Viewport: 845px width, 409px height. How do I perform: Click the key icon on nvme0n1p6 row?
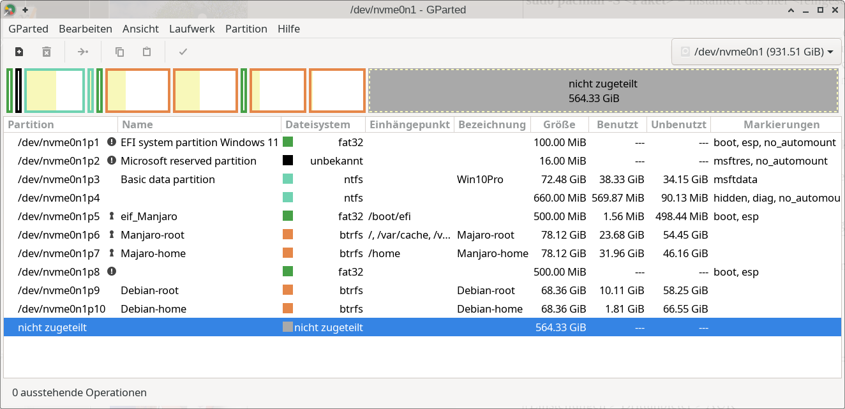112,235
